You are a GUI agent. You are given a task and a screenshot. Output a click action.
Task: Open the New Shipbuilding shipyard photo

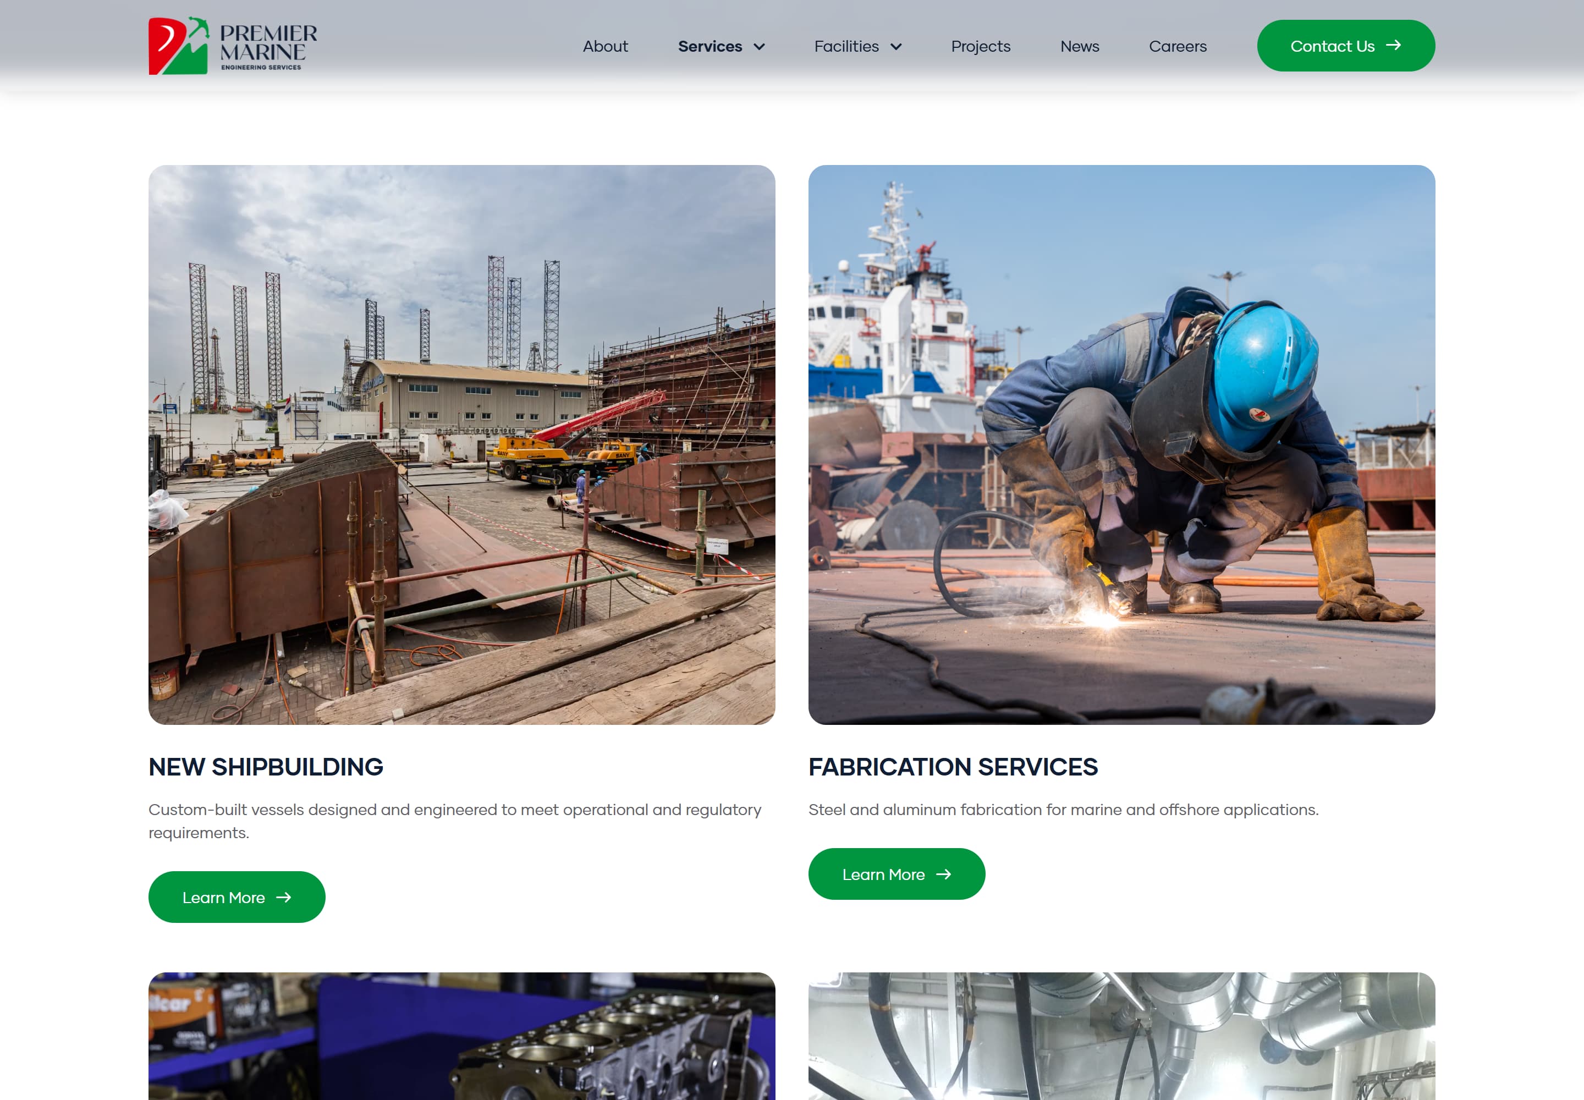click(462, 444)
